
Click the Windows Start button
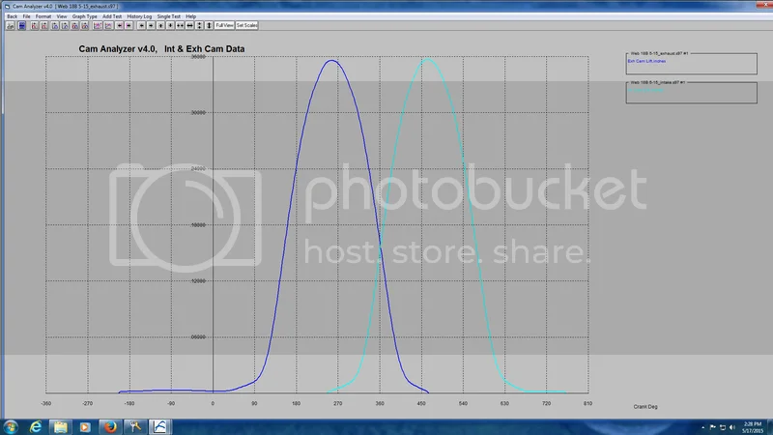click(10, 426)
